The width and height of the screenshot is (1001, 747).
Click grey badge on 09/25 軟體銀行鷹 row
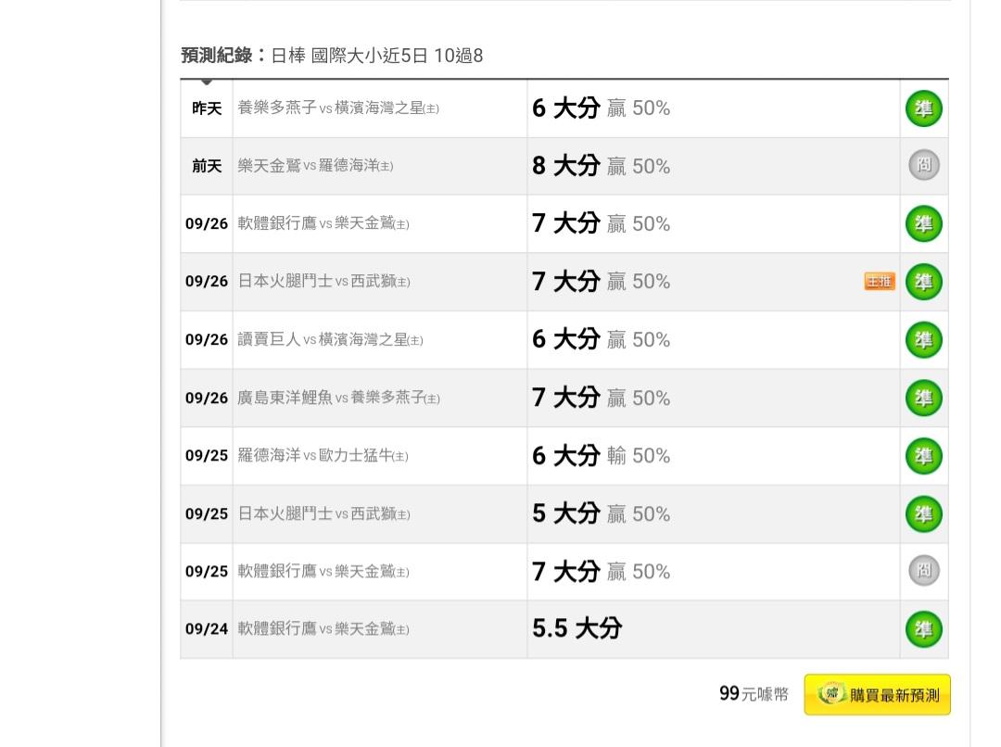923,571
